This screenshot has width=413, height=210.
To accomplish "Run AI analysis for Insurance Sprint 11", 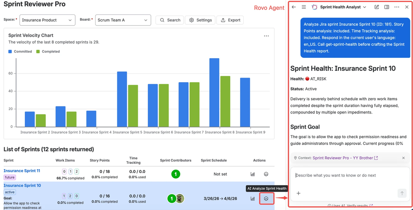I will [x=266, y=174].
